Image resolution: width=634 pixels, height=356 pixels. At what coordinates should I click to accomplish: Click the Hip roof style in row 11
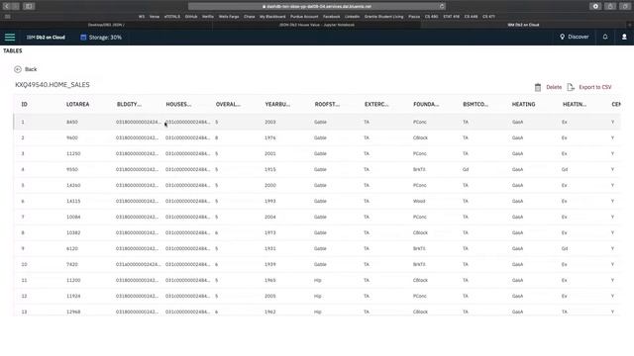point(317,280)
